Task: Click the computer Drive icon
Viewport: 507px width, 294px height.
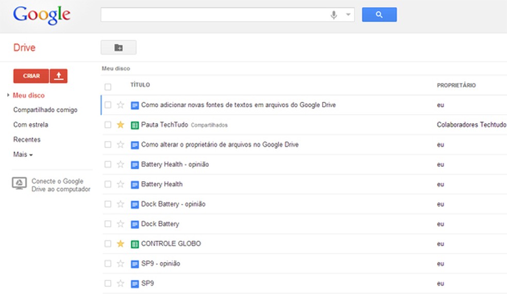Action: coord(19,183)
